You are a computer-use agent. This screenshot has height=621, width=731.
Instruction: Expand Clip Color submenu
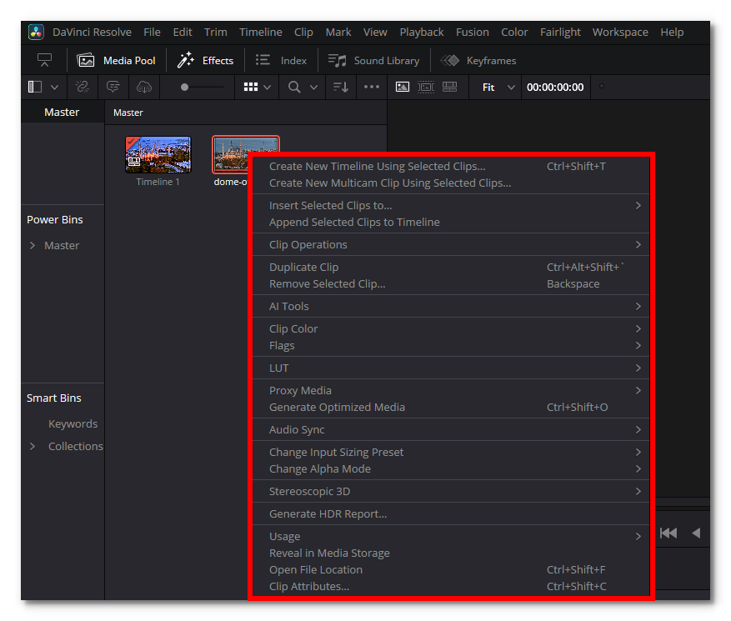(451, 328)
